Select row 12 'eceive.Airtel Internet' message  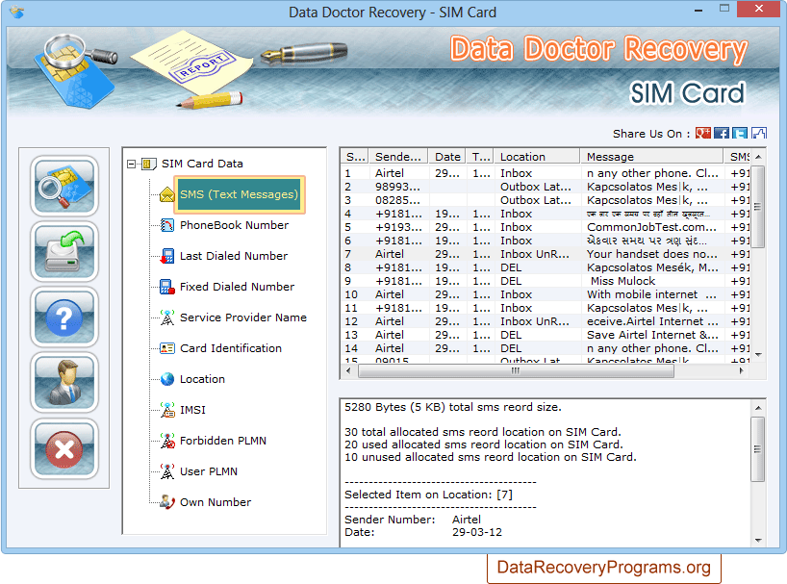[x=546, y=321]
